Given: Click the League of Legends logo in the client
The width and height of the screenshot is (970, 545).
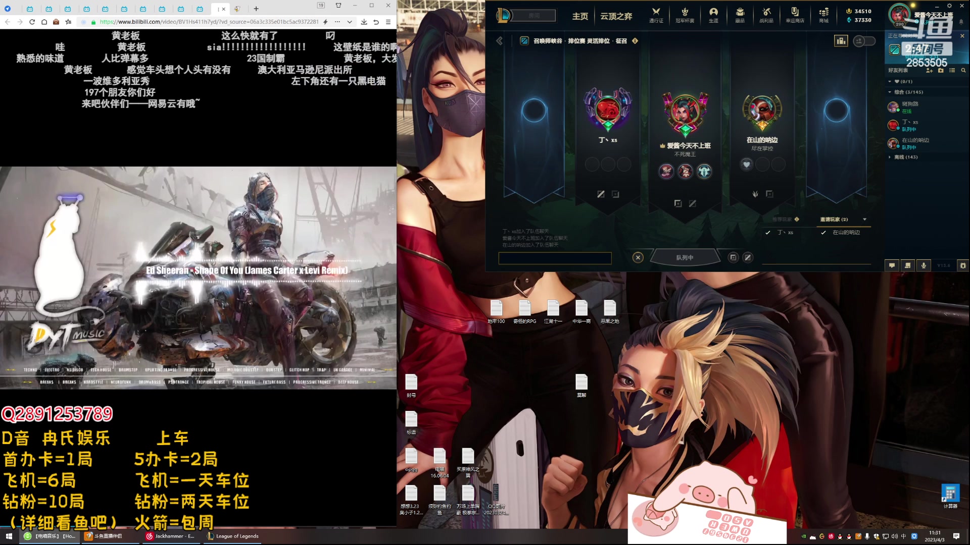Looking at the screenshot, I should (503, 16).
